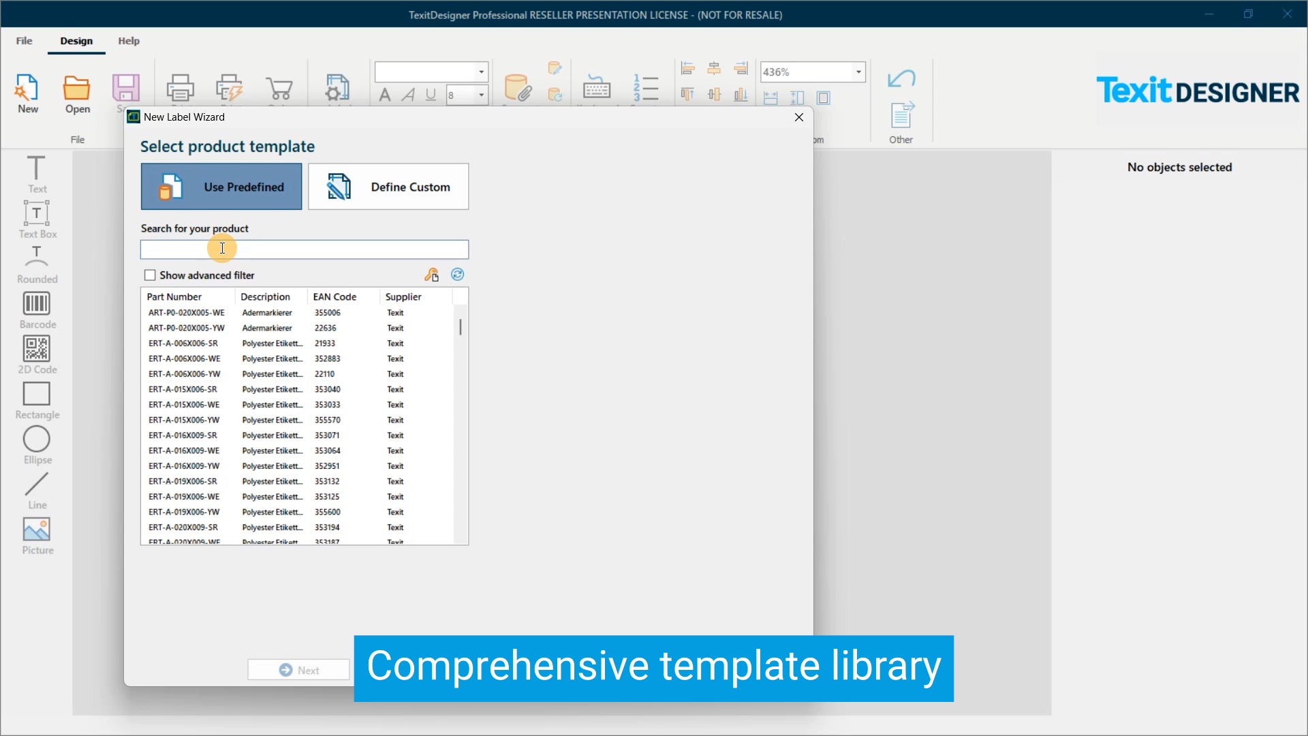
Task: Expand the font family selector
Action: pyautogui.click(x=480, y=71)
